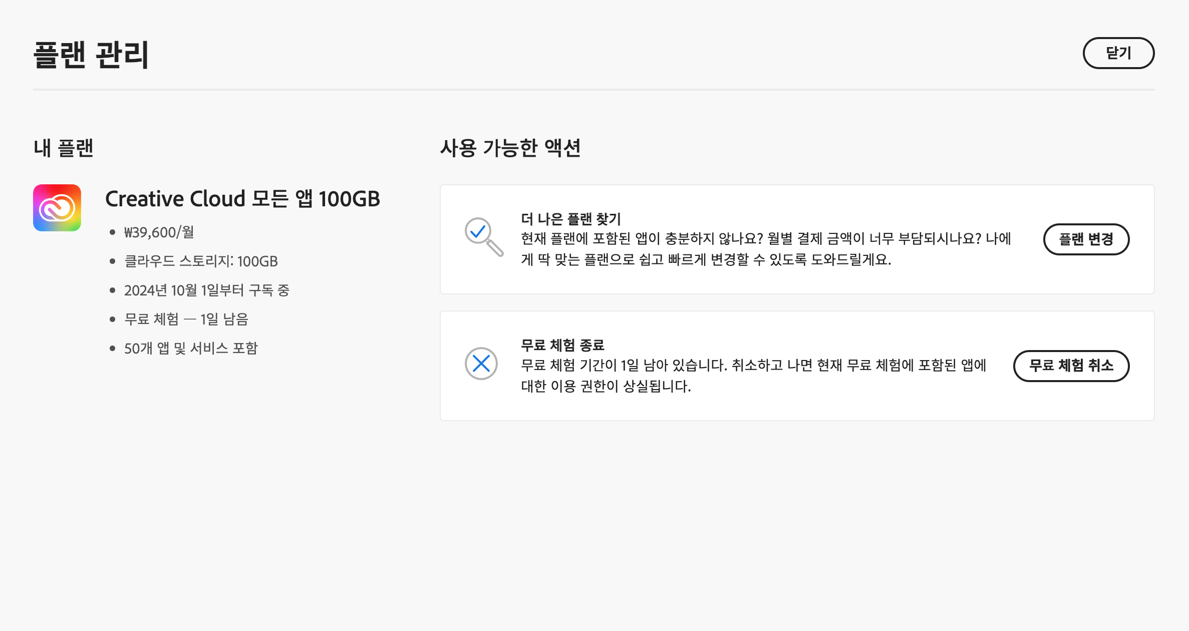The height and width of the screenshot is (631, 1189).
Task: Close plan management with 닫기 button
Action: coord(1118,53)
